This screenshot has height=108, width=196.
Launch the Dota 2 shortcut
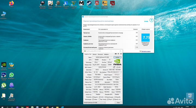pyautogui.click(x=112, y=4)
